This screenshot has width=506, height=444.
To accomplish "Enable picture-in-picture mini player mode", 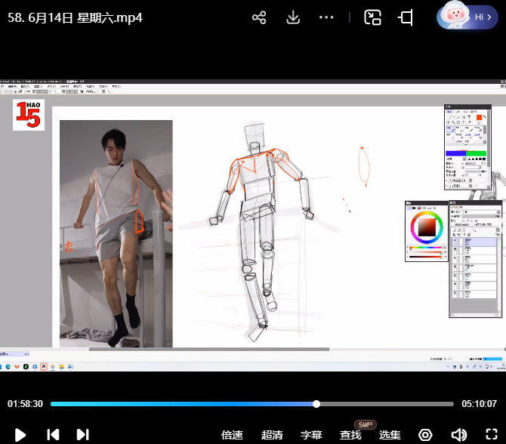I will (x=372, y=17).
